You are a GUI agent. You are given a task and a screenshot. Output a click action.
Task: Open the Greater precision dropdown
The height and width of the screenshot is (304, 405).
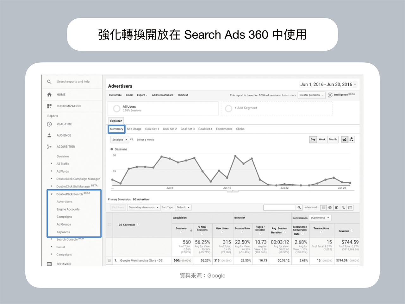312,95
